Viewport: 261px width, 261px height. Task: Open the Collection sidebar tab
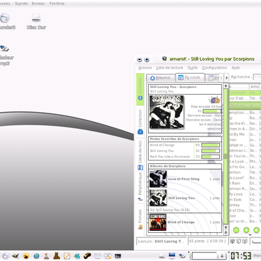(x=140, y=122)
